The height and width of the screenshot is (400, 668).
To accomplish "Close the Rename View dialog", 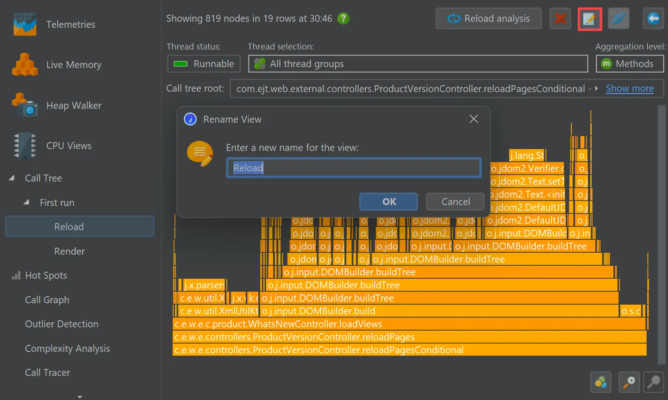I will pos(474,119).
